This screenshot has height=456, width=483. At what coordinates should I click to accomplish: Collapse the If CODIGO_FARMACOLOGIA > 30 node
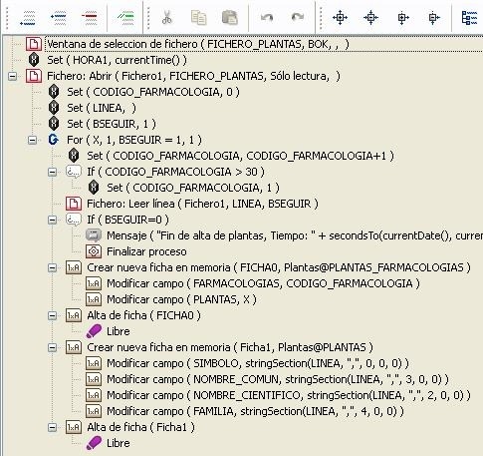(x=53, y=172)
